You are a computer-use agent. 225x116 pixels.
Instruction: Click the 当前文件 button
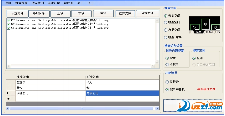click(148, 13)
